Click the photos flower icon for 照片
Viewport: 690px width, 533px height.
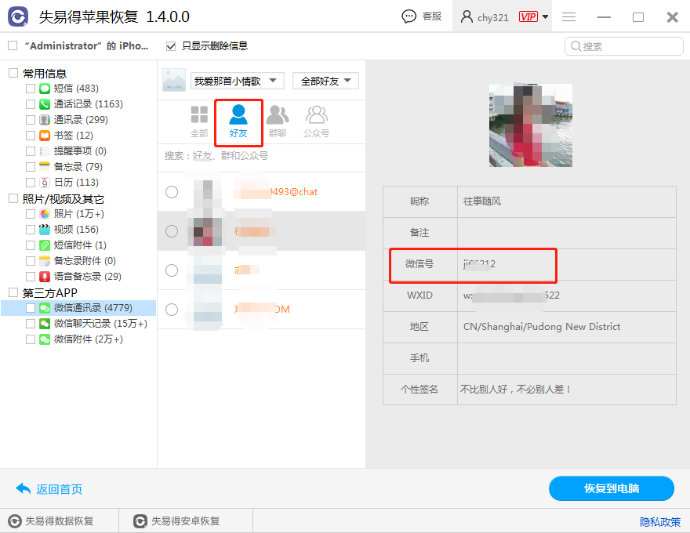coord(45,214)
